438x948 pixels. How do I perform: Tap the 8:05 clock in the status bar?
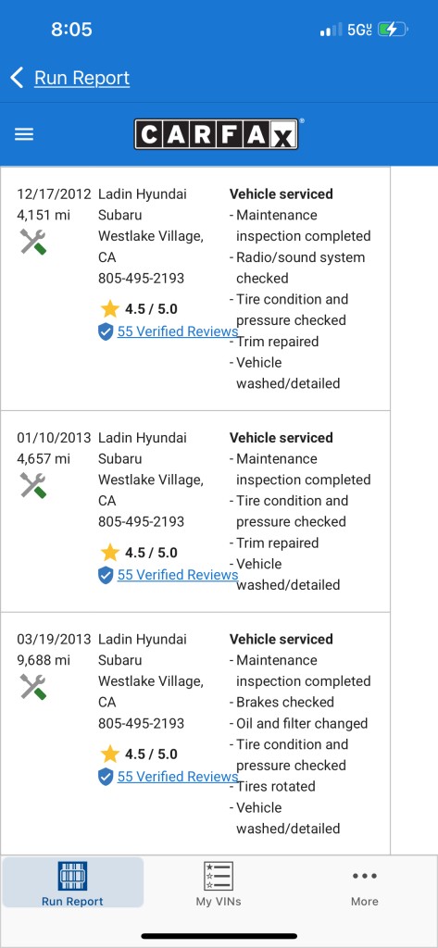(x=71, y=29)
